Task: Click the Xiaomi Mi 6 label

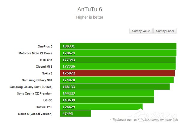Action: [x=44, y=67]
